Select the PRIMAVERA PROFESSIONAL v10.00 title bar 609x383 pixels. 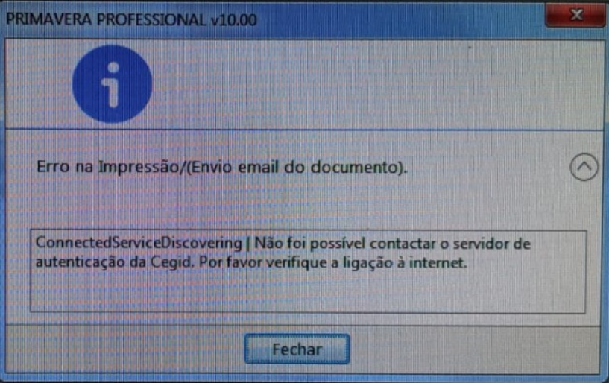tap(272, 19)
